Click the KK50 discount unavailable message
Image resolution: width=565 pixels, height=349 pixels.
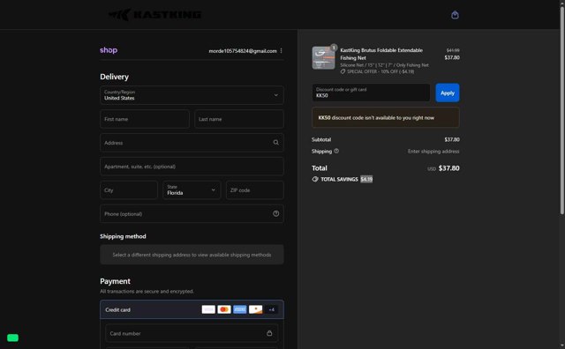386,117
